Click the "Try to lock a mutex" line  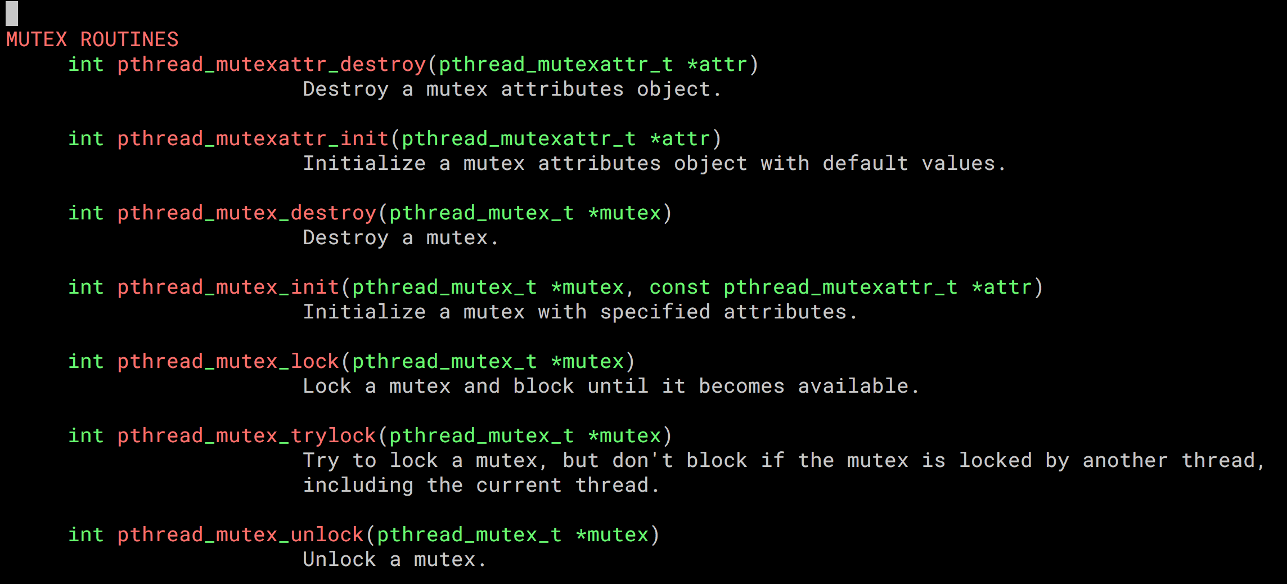click(x=784, y=460)
